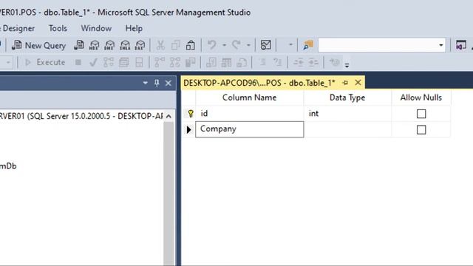Open the Tools menu
Screen dimensions: 473x266
[58, 28]
